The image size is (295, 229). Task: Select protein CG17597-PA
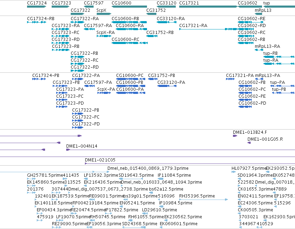(x=98, y=82)
